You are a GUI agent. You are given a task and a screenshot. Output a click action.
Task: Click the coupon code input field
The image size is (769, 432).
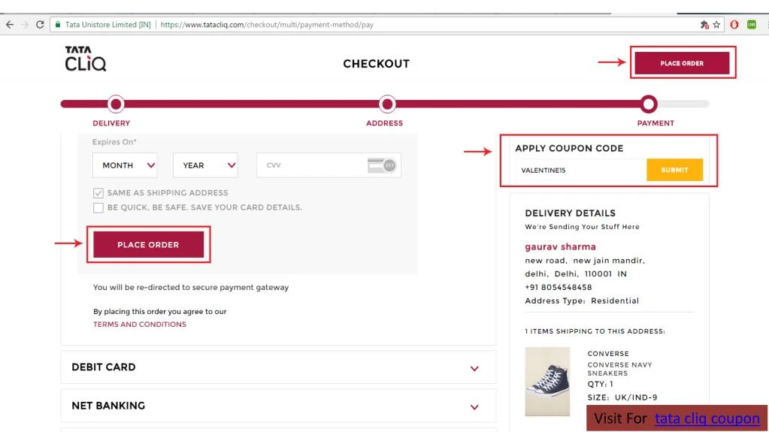pyautogui.click(x=580, y=170)
